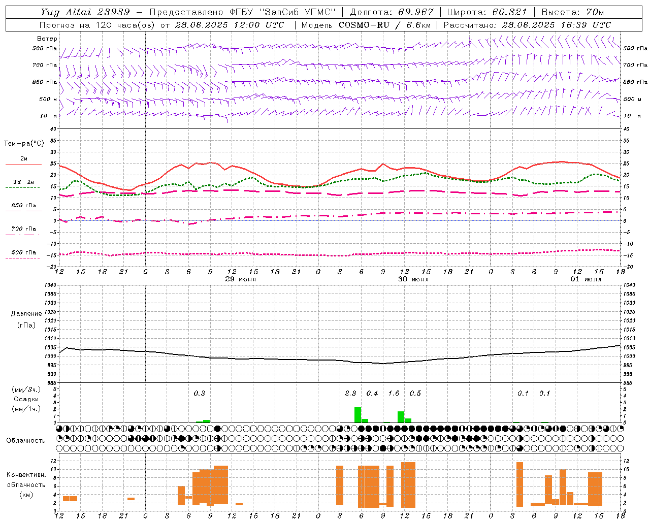Screen dimensions: 650x520
Task: Click the Широта: 60.321 latitude value
Action: tap(487, 12)
